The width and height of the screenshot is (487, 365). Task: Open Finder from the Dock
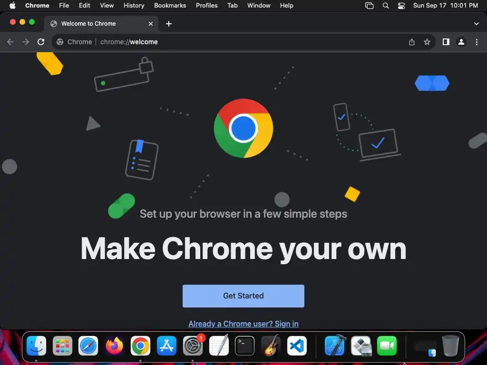tap(36, 346)
